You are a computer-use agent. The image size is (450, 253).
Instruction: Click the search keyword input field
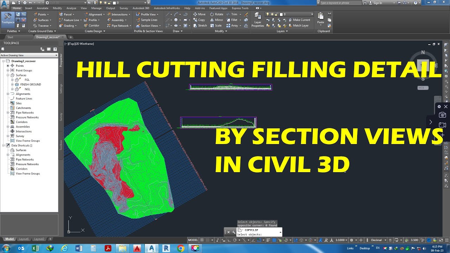tap(341, 3)
